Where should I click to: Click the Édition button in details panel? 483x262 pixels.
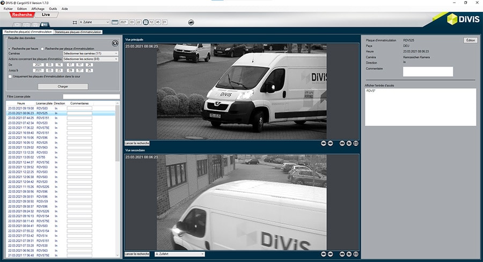pos(470,40)
